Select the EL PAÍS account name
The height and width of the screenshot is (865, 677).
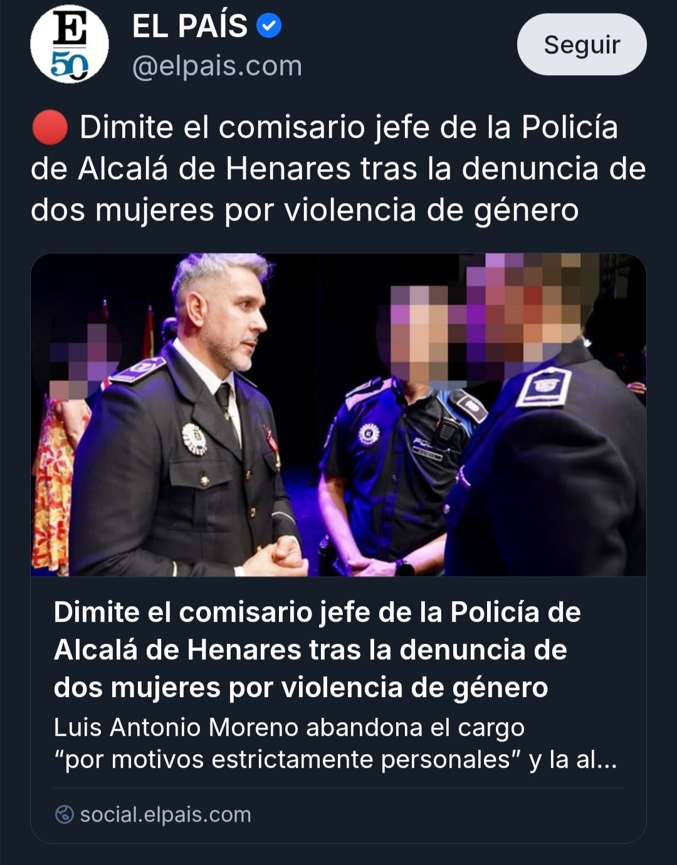pyautogui.click(x=190, y=26)
